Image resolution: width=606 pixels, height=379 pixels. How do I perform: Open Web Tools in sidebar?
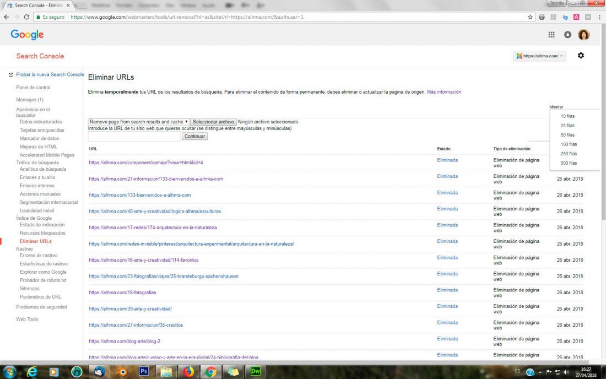click(x=27, y=319)
